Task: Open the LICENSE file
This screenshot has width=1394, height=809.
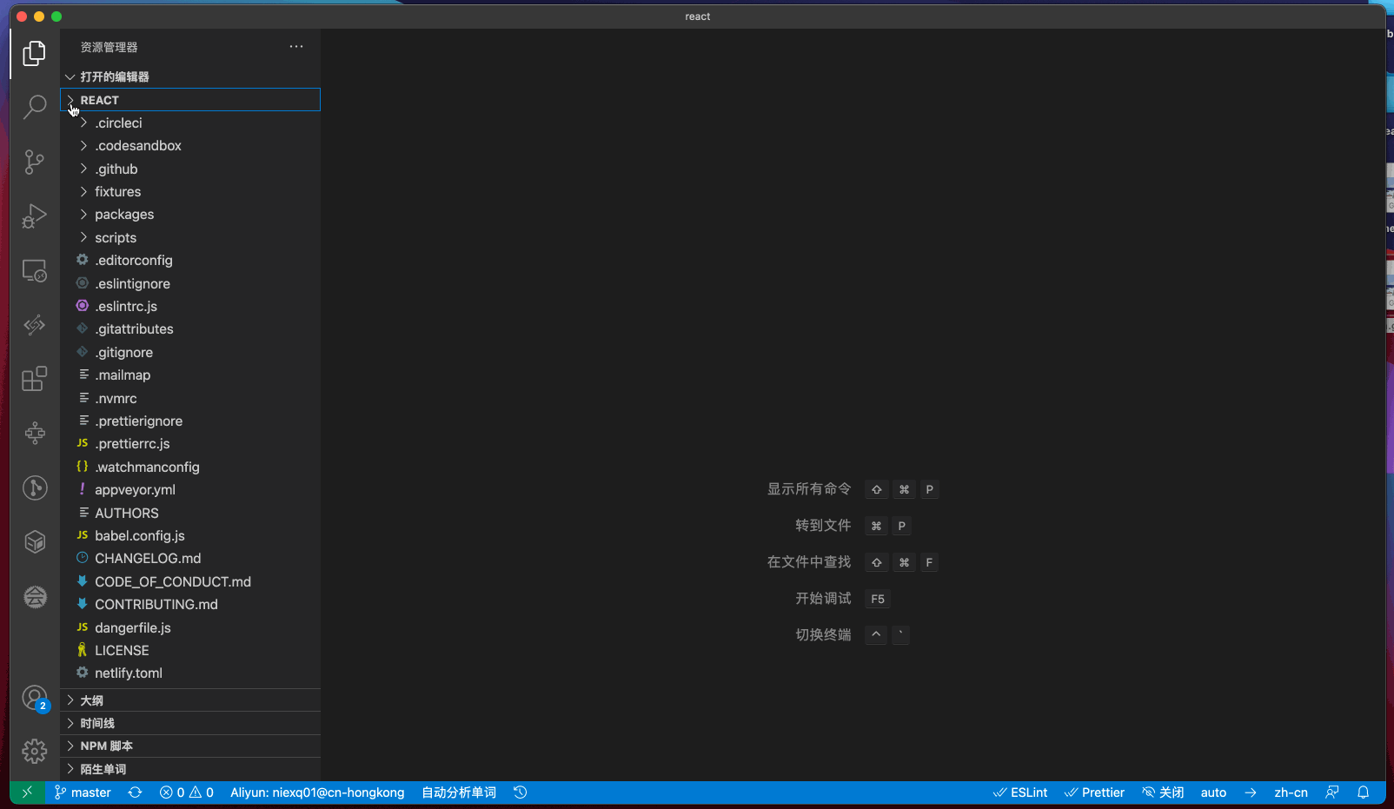Action: [x=190, y=650]
